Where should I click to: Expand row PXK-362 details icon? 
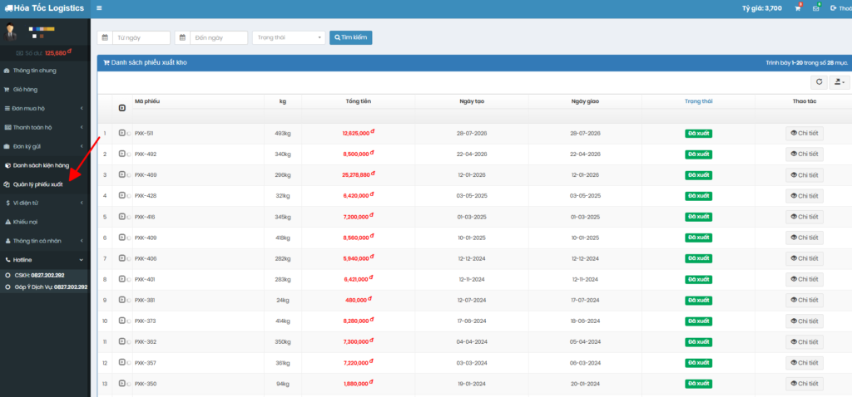click(122, 341)
